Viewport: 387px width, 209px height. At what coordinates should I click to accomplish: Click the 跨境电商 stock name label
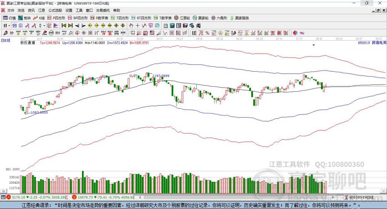click(x=379, y=43)
